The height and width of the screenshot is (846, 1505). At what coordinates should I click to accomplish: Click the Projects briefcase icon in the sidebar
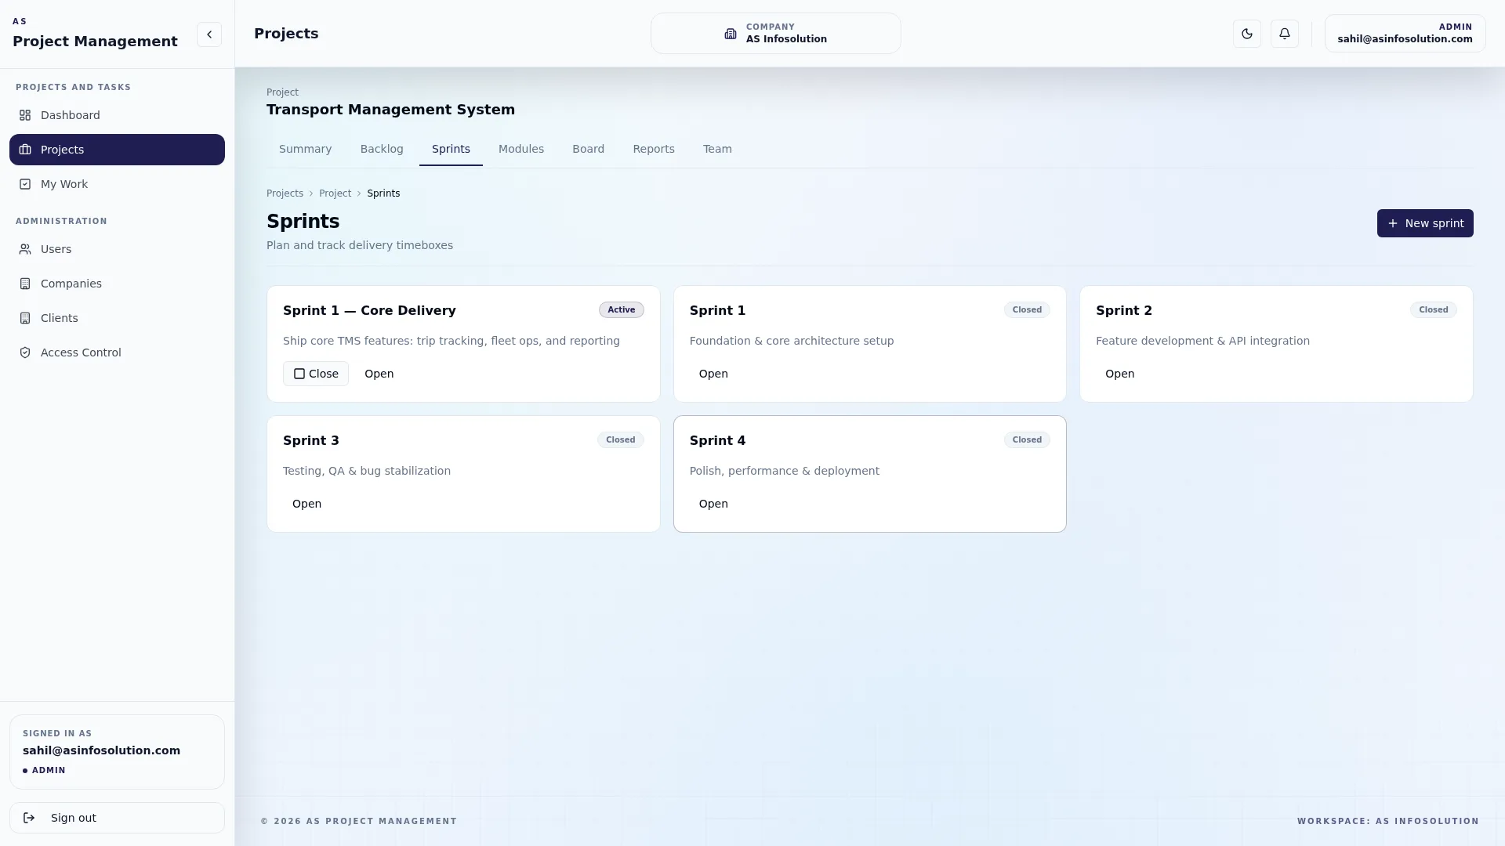tap(25, 150)
